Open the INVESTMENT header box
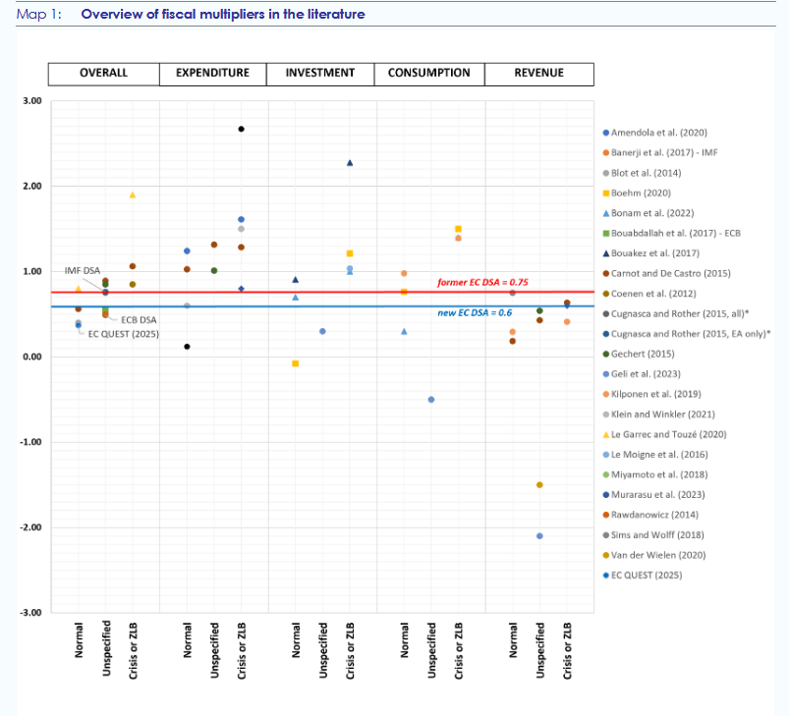Viewport: 789px width, 716px height. (x=320, y=74)
